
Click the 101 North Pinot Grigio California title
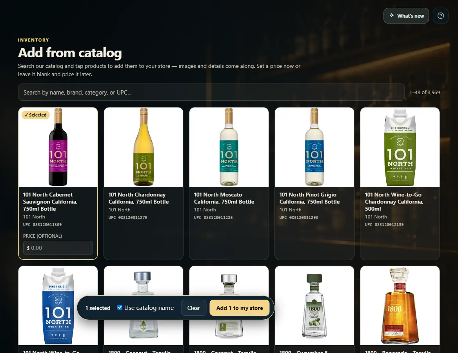point(309,198)
